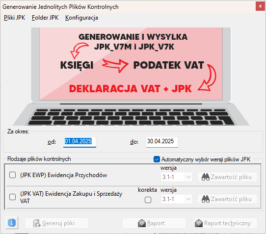The image size is (266, 234).
Task: Click the blue info icon button
Action: (12, 223)
